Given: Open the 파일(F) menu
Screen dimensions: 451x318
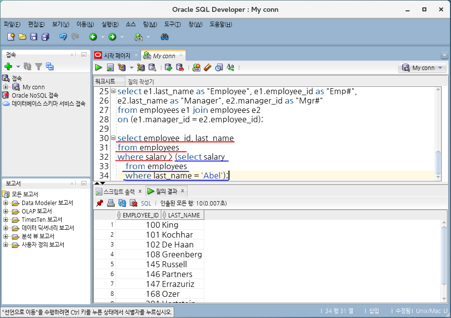Looking at the screenshot, I should click(12, 25).
